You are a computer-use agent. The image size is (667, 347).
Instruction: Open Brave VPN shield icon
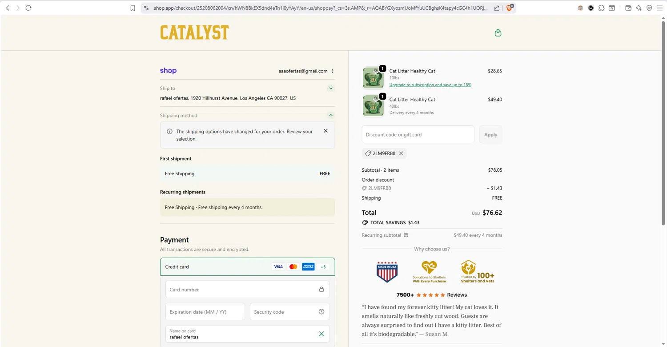tap(649, 8)
